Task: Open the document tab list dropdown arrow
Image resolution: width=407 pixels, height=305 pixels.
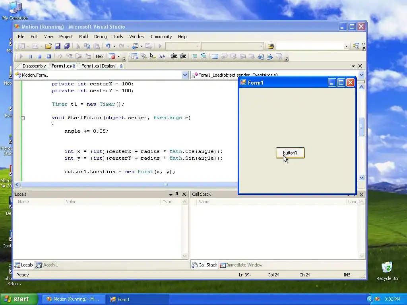Action: point(353,66)
